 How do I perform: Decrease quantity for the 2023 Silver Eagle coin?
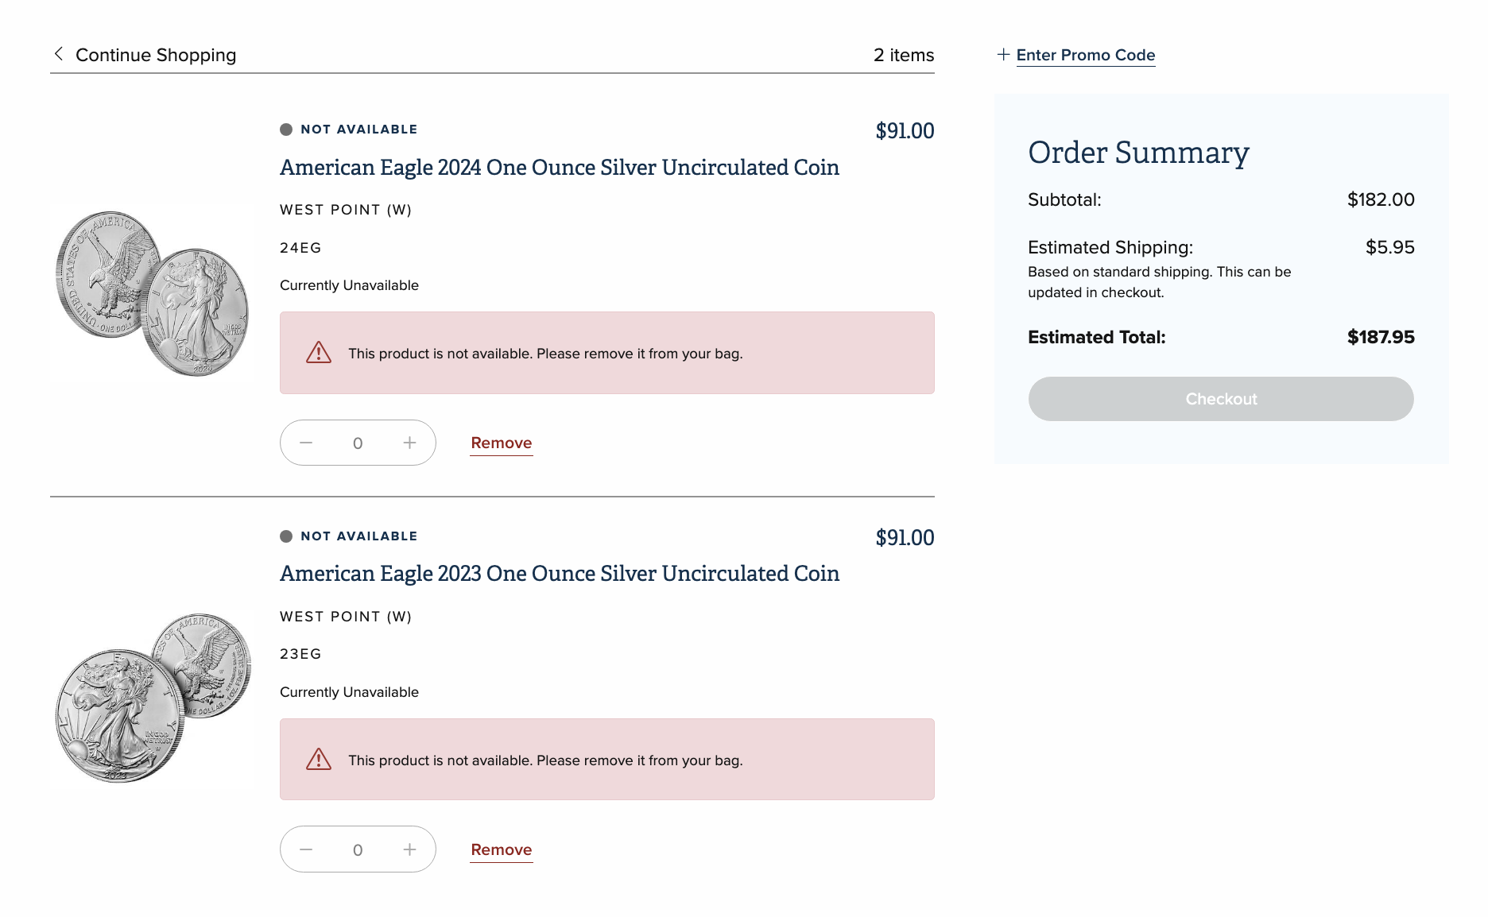pyautogui.click(x=306, y=849)
